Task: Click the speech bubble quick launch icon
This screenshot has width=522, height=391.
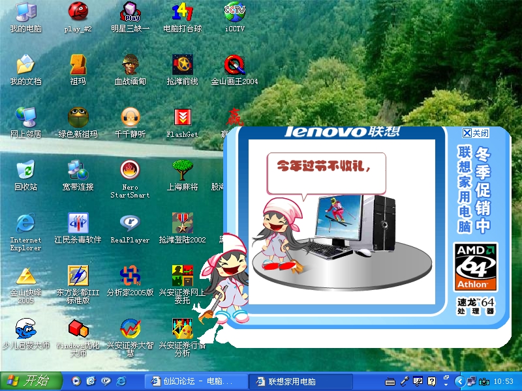Action: (x=106, y=381)
